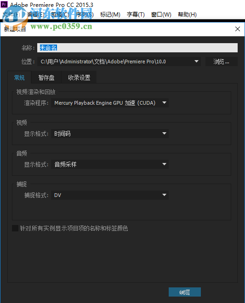245x303 pixels.
Task: Click the Premiere Pro app icon in title bar
Action: coord(4,4)
